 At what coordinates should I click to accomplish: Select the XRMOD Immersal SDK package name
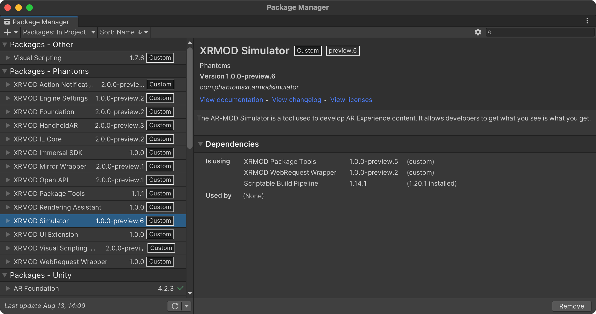click(x=48, y=153)
